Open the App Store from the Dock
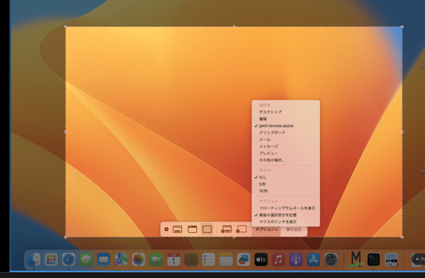This screenshot has width=425, height=278. (x=313, y=260)
